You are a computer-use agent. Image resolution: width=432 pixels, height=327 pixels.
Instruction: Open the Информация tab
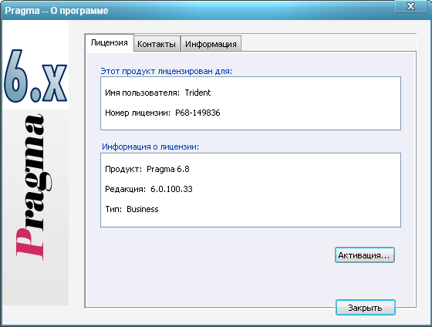[211, 44]
